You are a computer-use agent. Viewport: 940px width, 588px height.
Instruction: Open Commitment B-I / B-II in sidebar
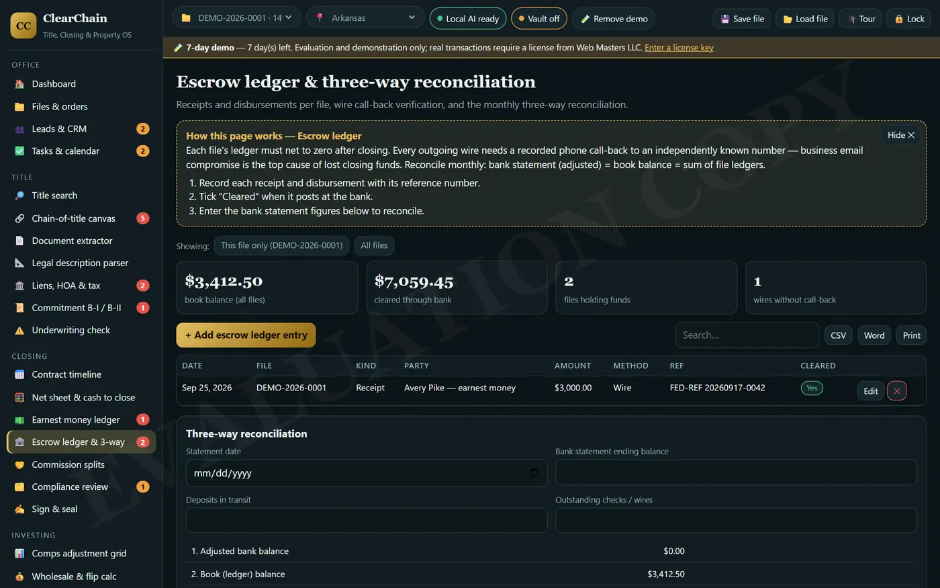81,308
